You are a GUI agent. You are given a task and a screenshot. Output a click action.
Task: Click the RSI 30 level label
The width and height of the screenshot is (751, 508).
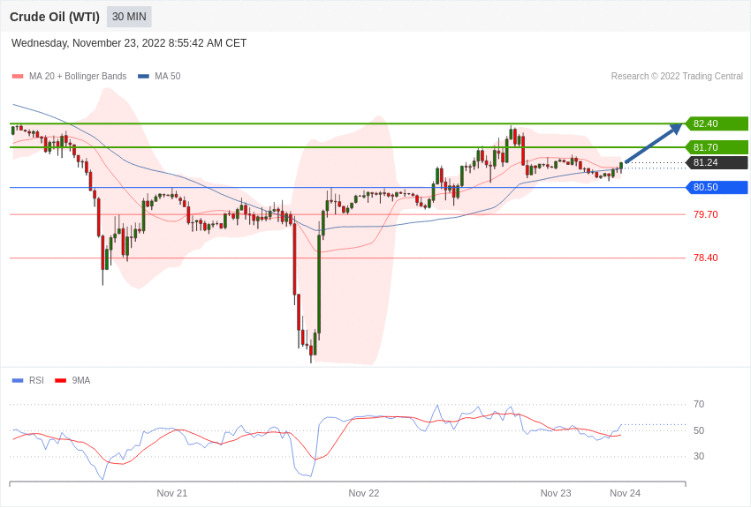[699, 456]
